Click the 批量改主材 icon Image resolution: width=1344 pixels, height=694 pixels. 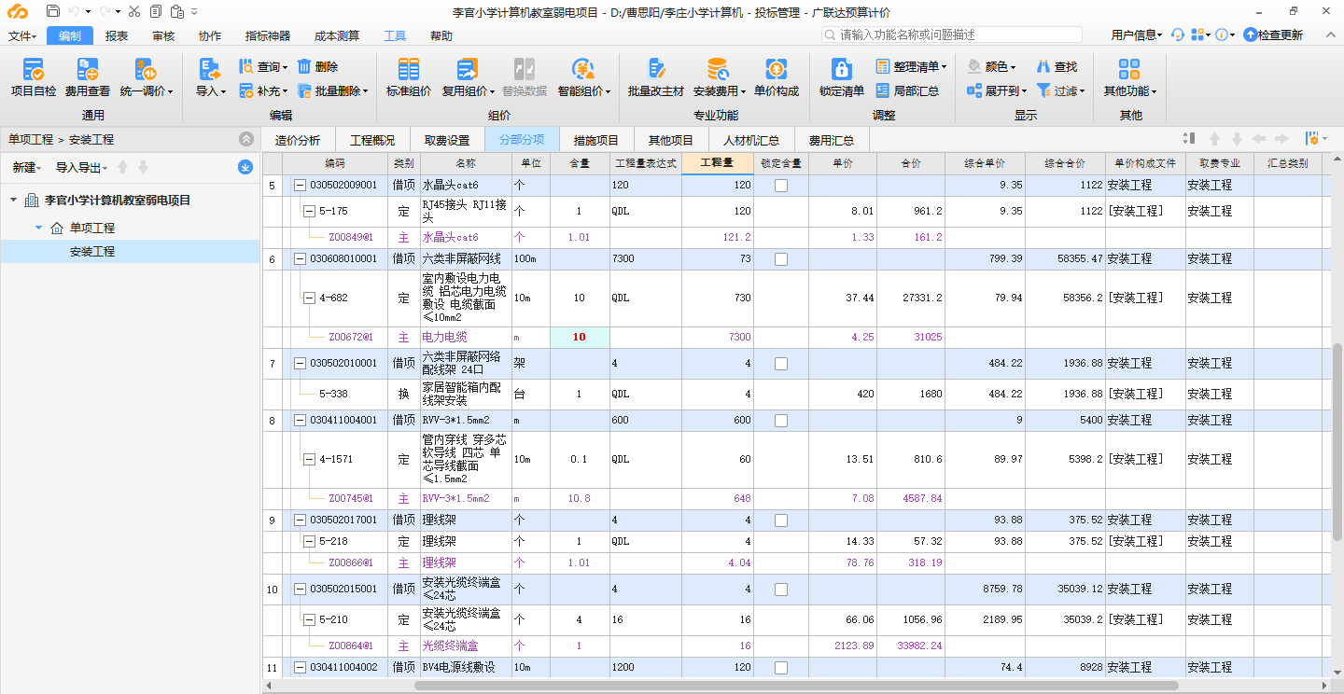656,70
